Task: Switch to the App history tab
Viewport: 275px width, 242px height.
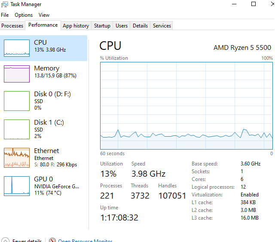Action: [x=76, y=26]
